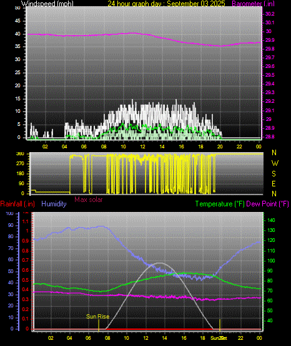Click the yellow sunset tick marker
Image resolution: width=291 pixels, height=346 pixels.
pos(220,325)
